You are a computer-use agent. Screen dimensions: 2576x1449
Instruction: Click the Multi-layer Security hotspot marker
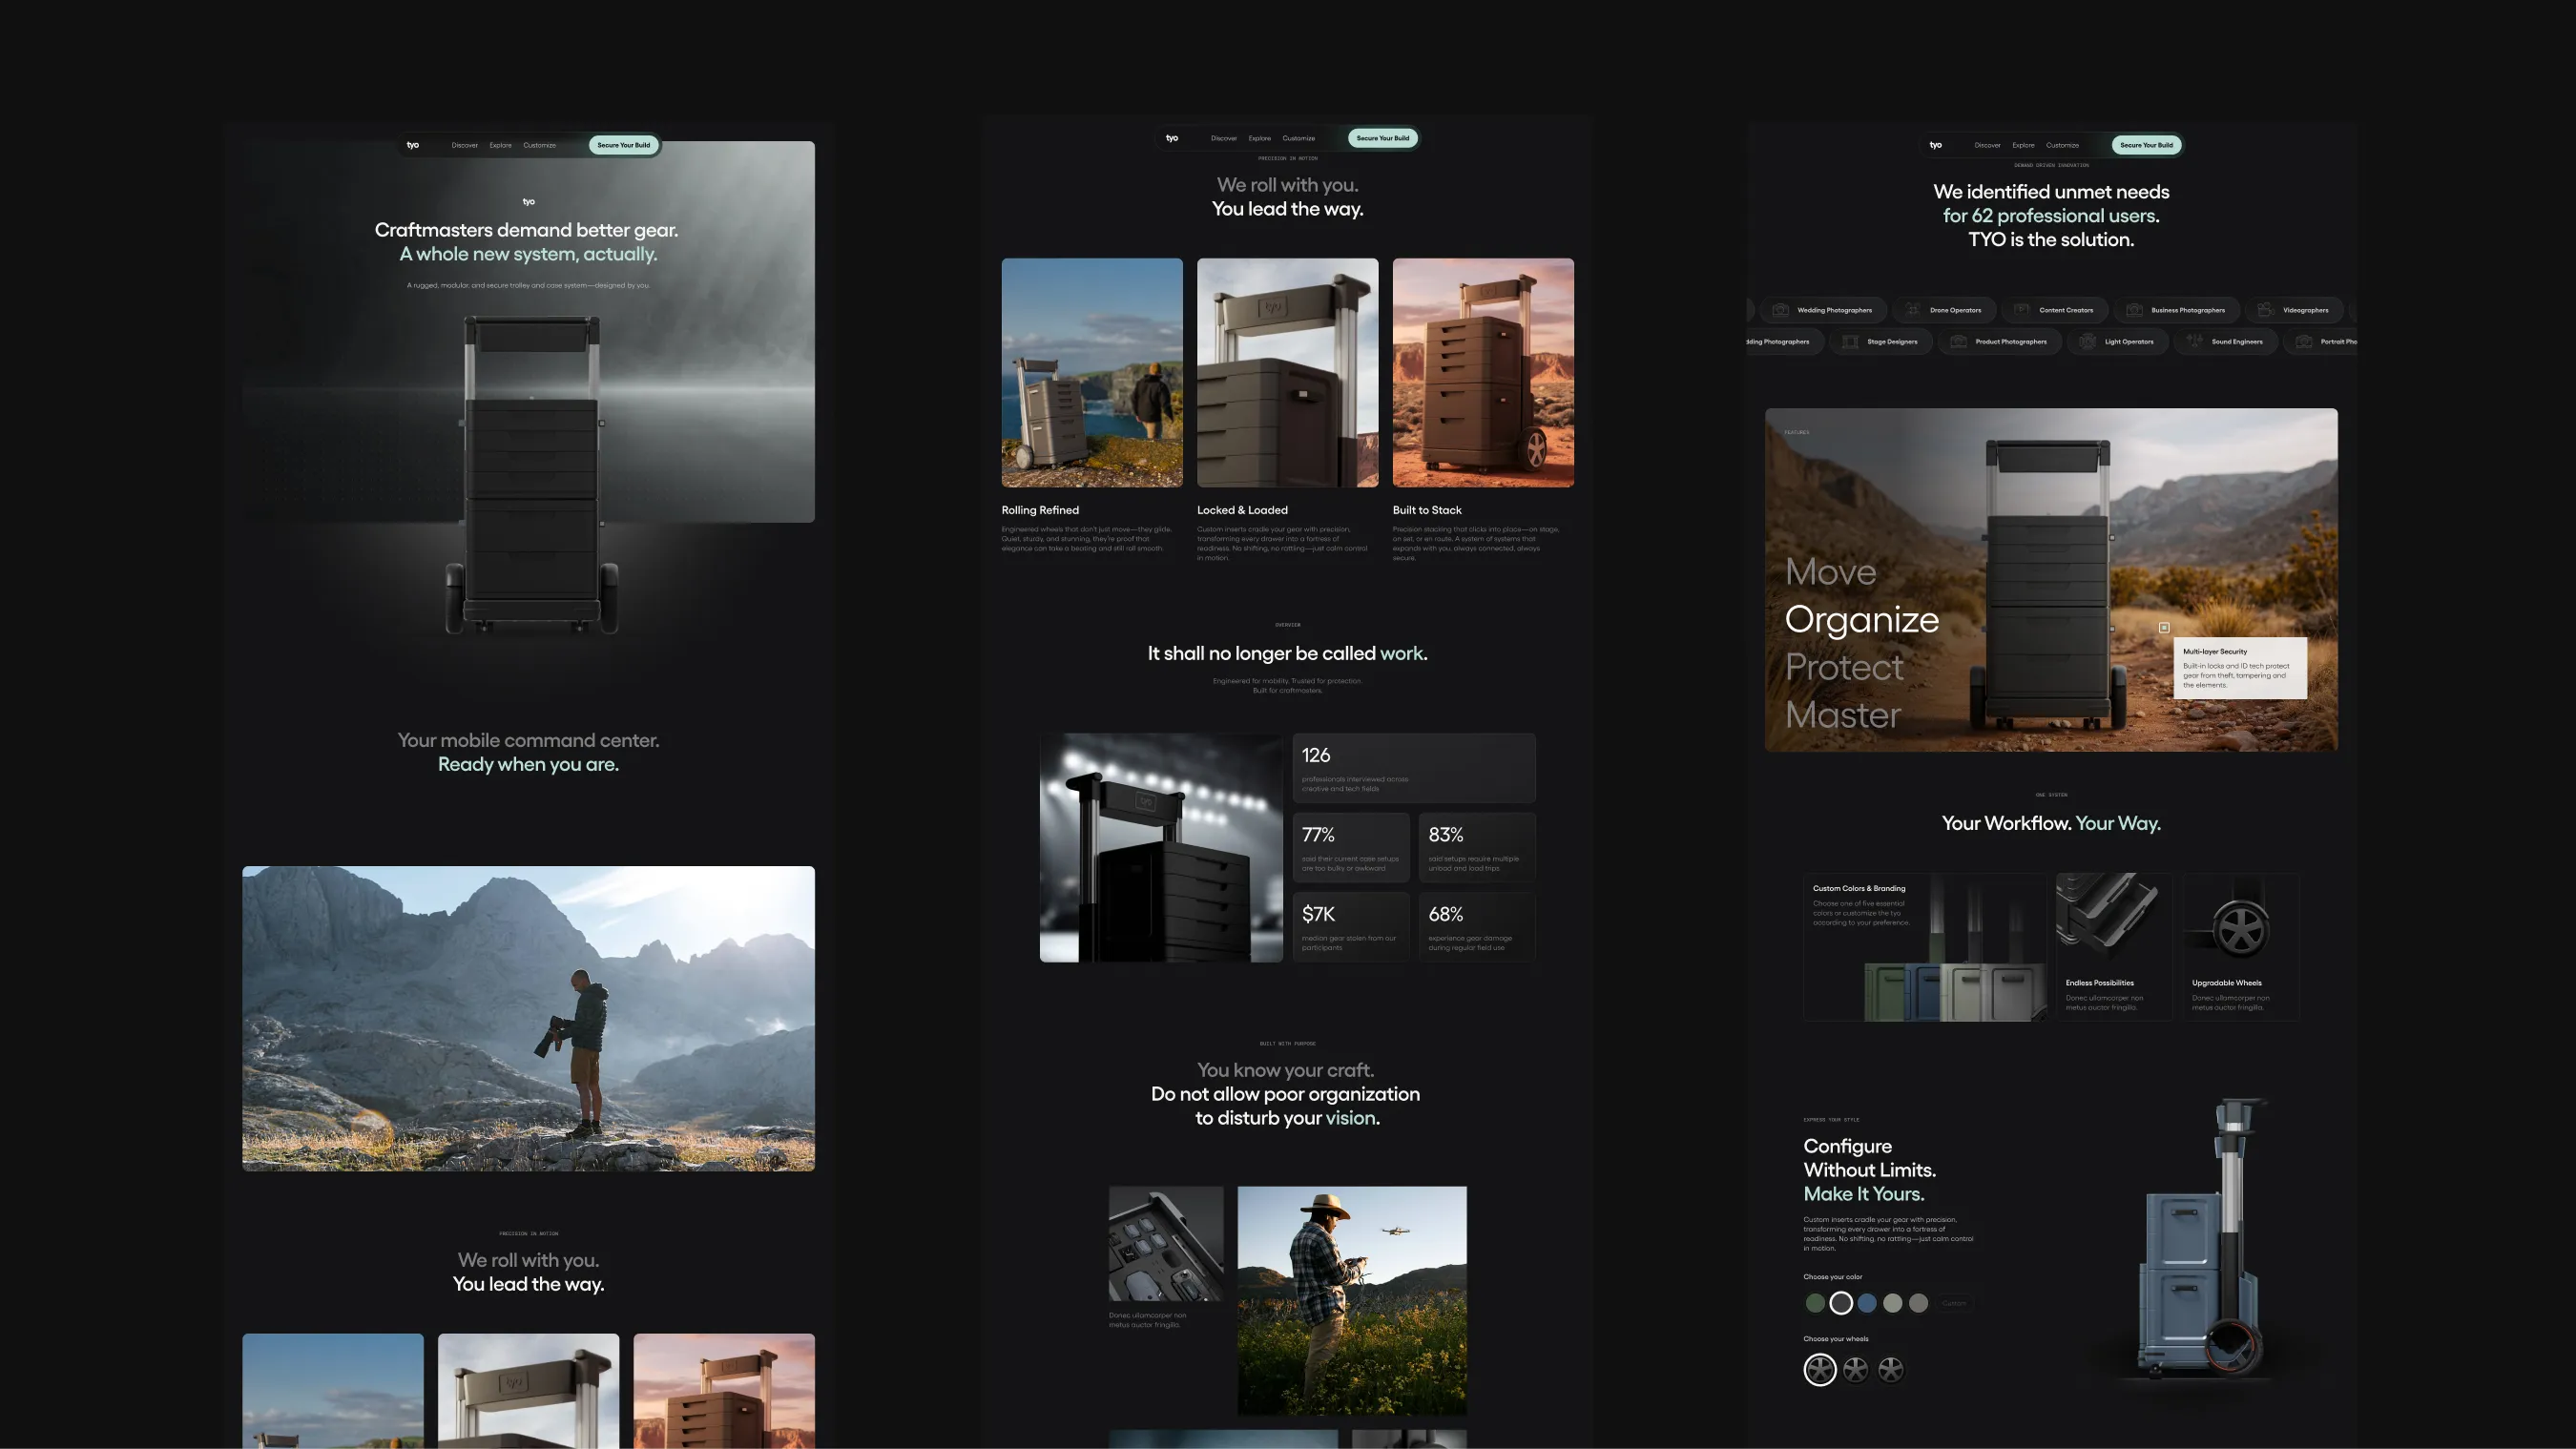[2163, 628]
